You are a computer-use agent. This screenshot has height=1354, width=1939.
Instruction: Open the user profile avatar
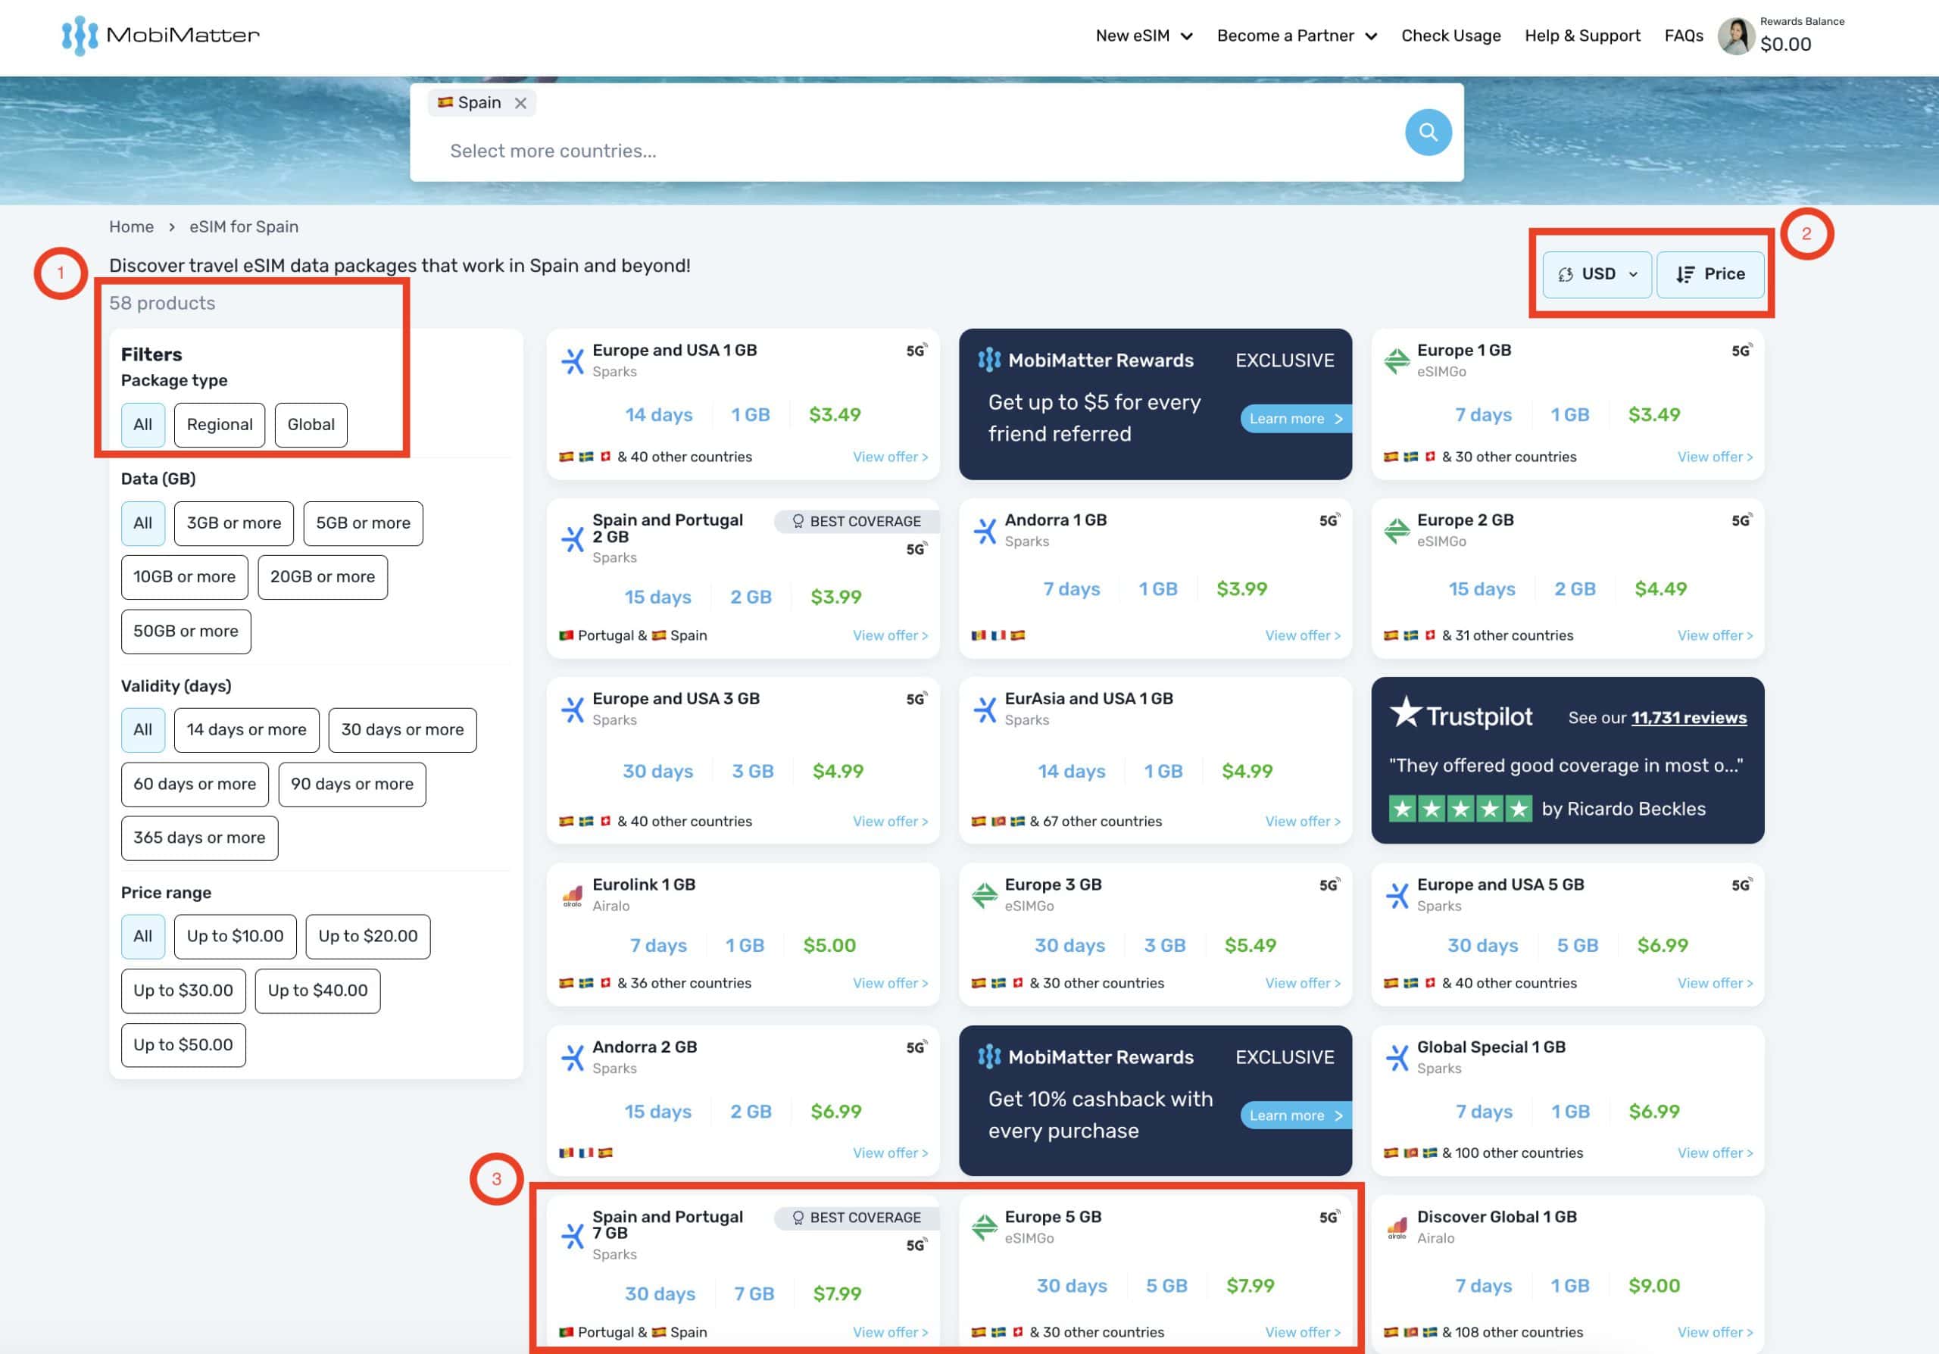(x=1736, y=36)
